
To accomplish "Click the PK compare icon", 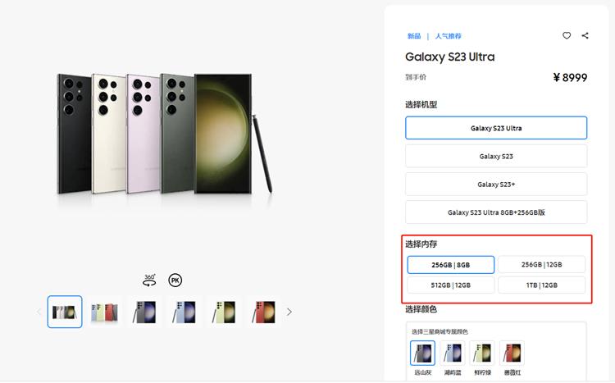I will (x=175, y=280).
